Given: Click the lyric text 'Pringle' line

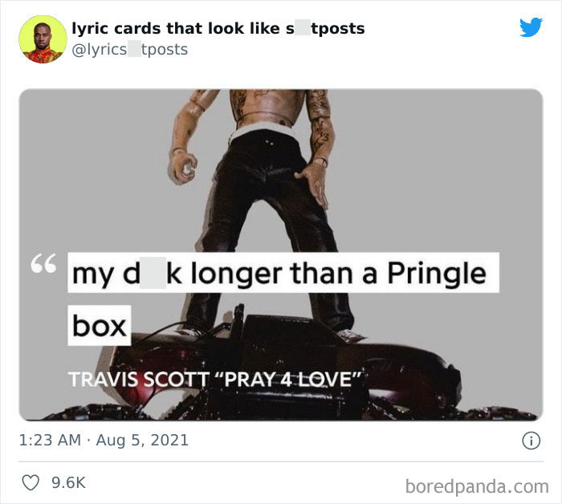Looking at the screenshot, I should 283,273.
